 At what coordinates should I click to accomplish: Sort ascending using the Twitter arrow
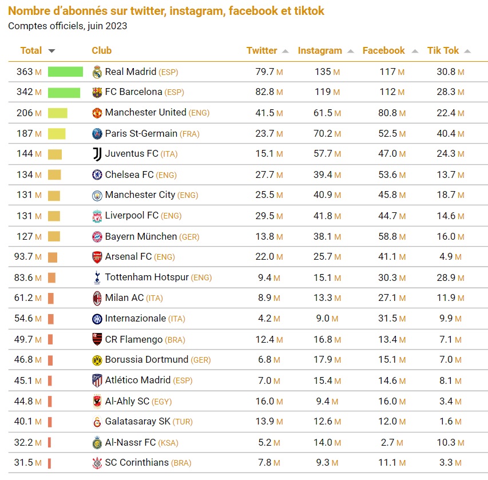click(285, 51)
